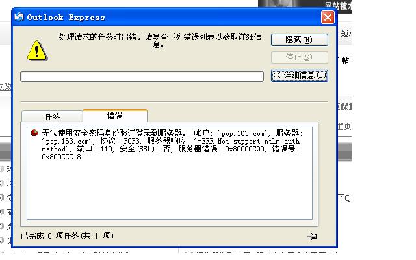
Task: Click the Outlook Express title bar icon
Action: click(19, 18)
